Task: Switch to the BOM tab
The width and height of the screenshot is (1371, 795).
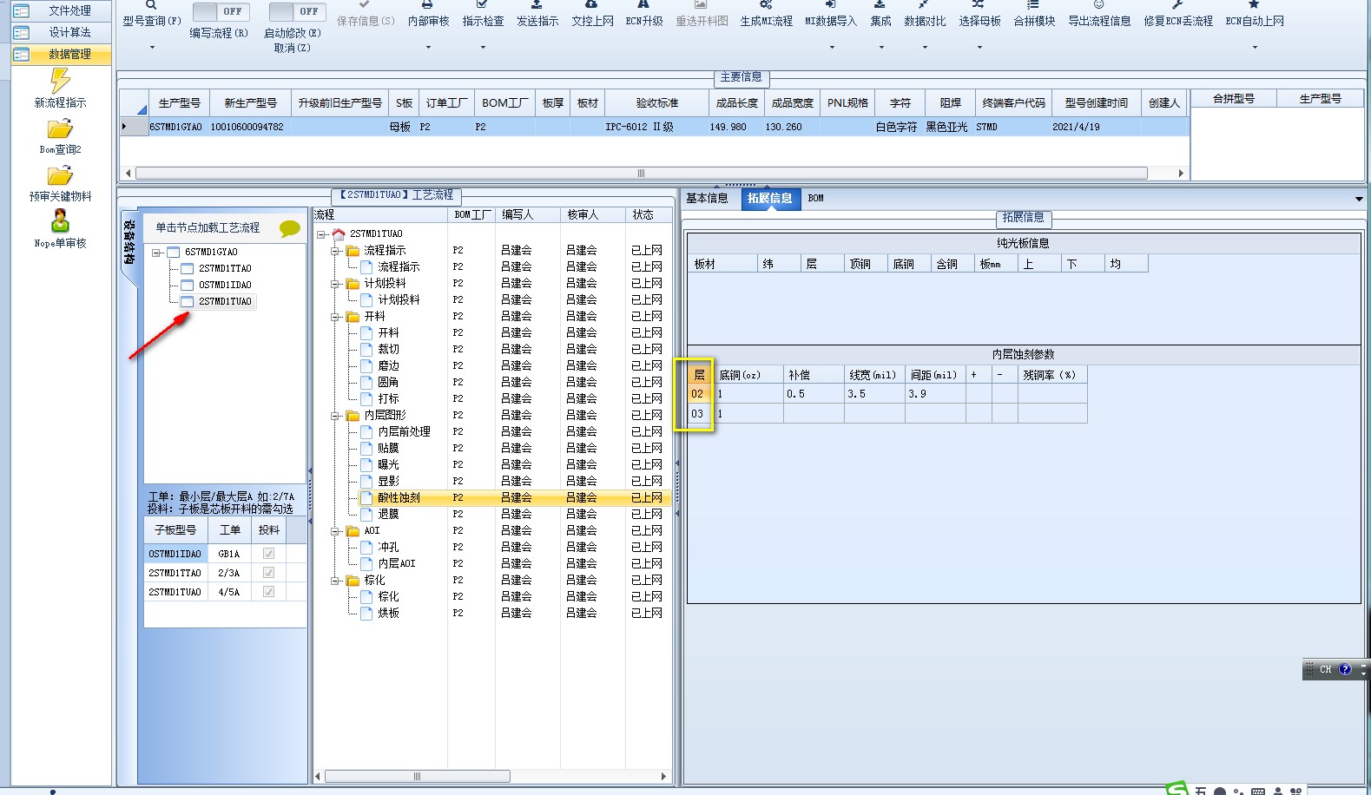Action: 815,198
